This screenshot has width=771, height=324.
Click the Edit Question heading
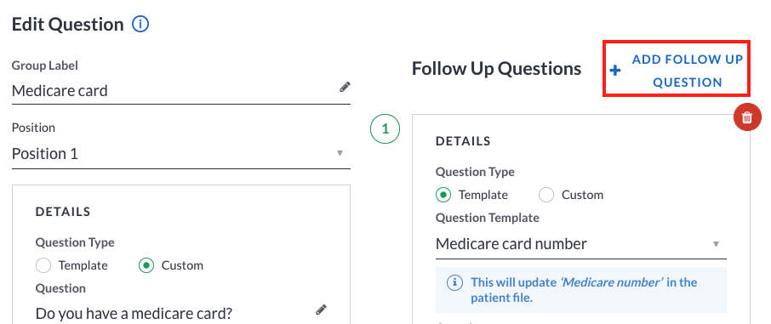click(68, 24)
